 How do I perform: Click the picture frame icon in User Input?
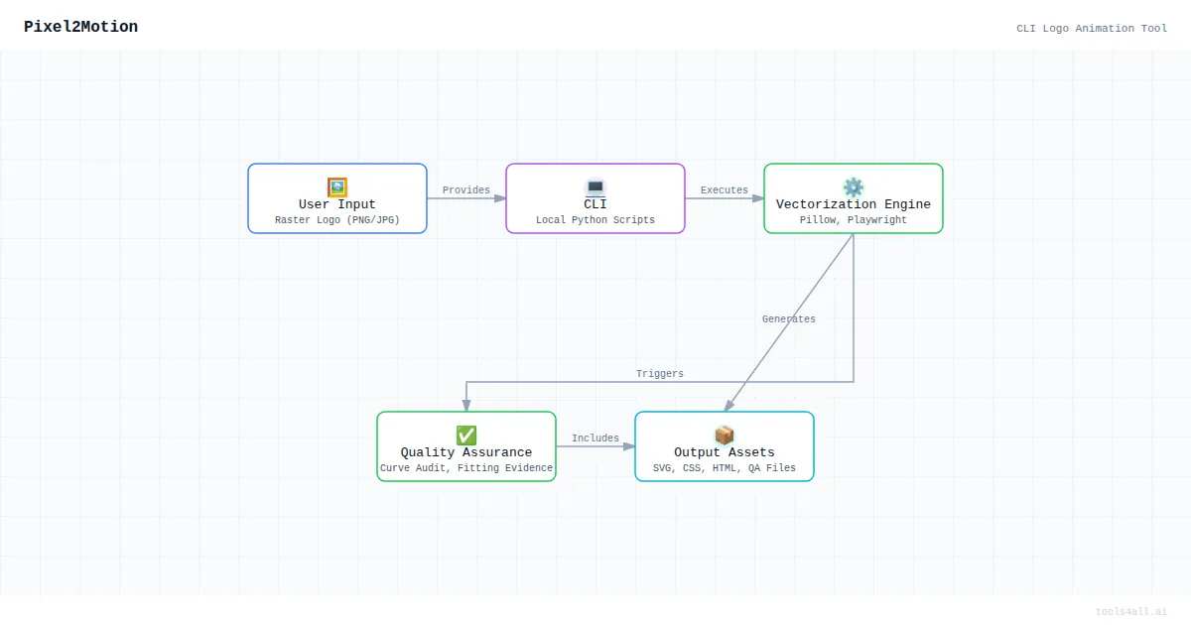[x=337, y=187]
